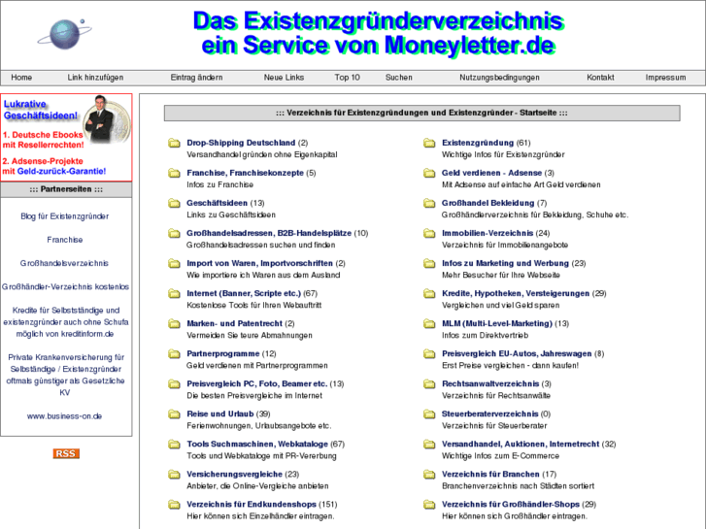Open the Existenzgründung category link
This screenshot has width=706, height=529.
tap(478, 143)
